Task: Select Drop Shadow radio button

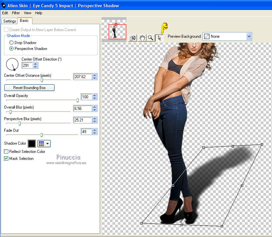Action: tap(11, 42)
